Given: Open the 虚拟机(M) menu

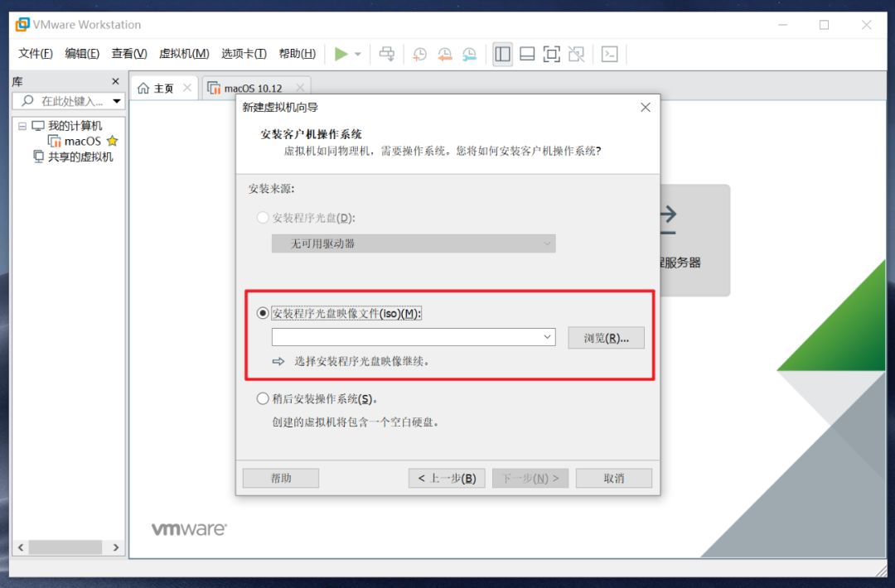Looking at the screenshot, I should tap(184, 54).
